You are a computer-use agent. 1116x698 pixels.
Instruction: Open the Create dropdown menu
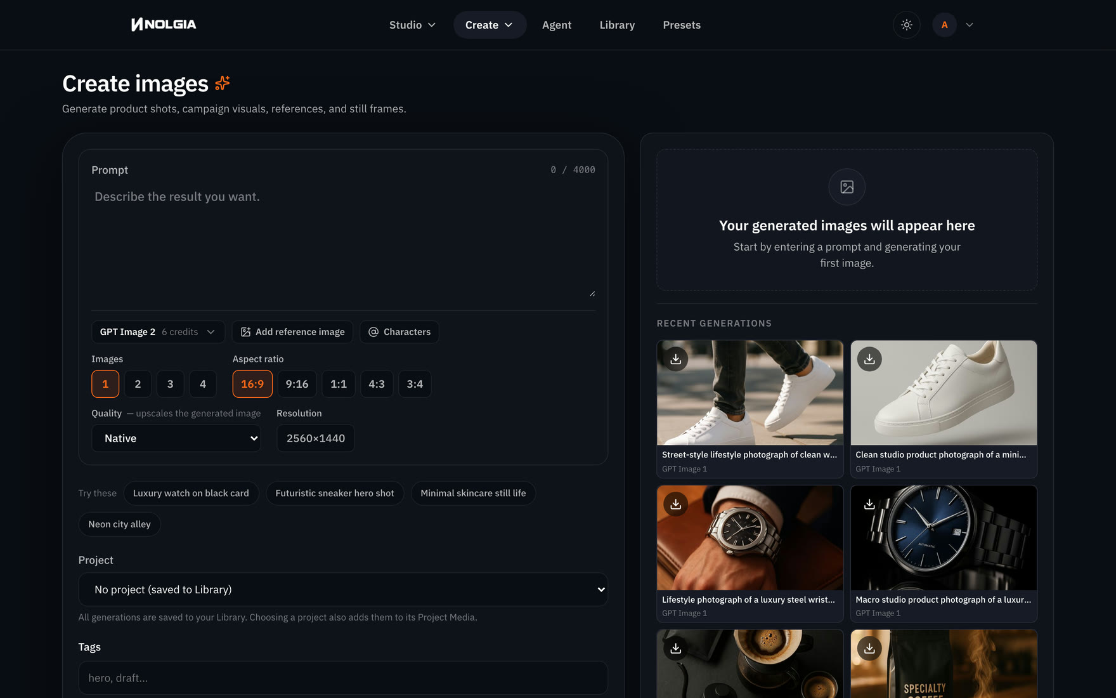coord(489,25)
